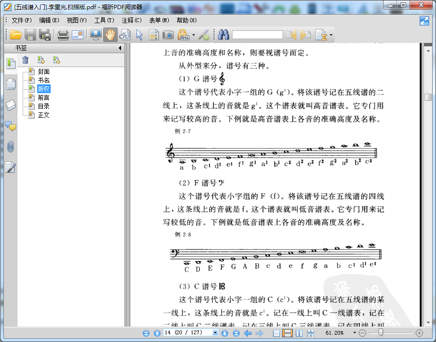Click the RMS lock icon
436x342 pixels.
tap(184, 35)
